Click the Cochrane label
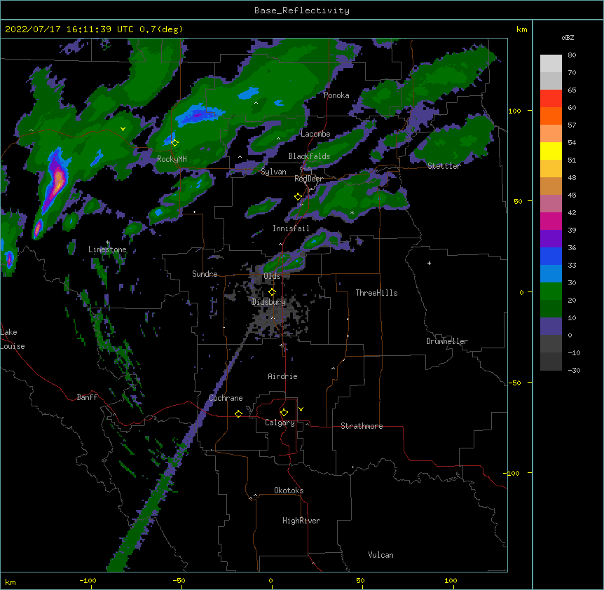This screenshot has width=604, height=590. point(226,398)
